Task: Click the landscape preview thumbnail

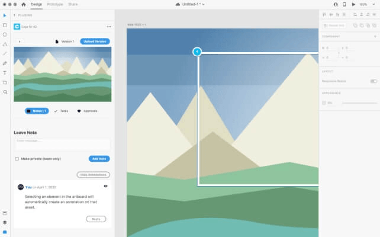Action: (63, 74)
